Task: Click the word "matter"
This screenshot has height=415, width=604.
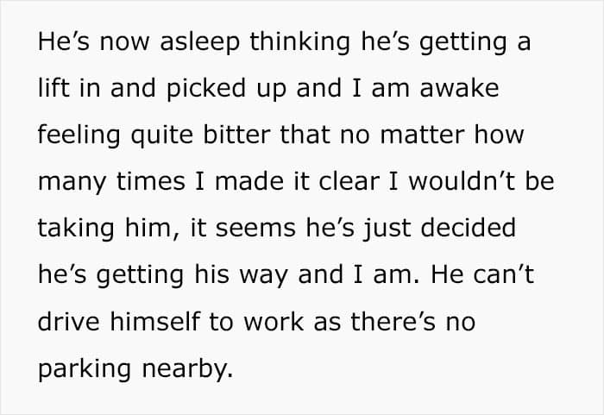Action: pos(422,135)
